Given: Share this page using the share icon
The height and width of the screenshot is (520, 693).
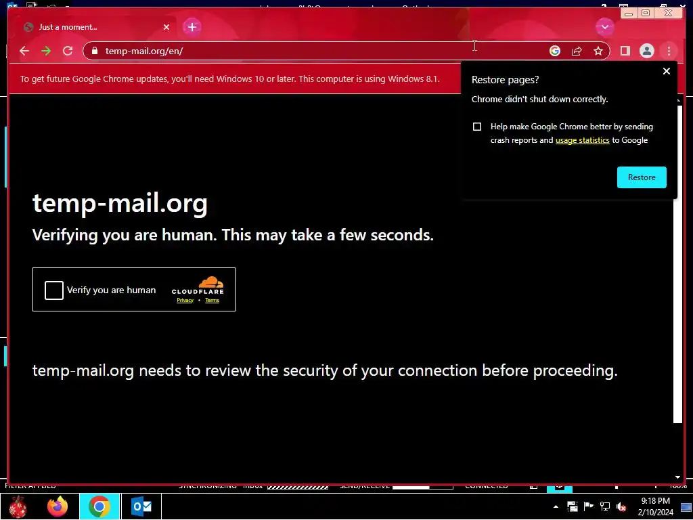Looking at the screenshot, I should click(577, 51).
